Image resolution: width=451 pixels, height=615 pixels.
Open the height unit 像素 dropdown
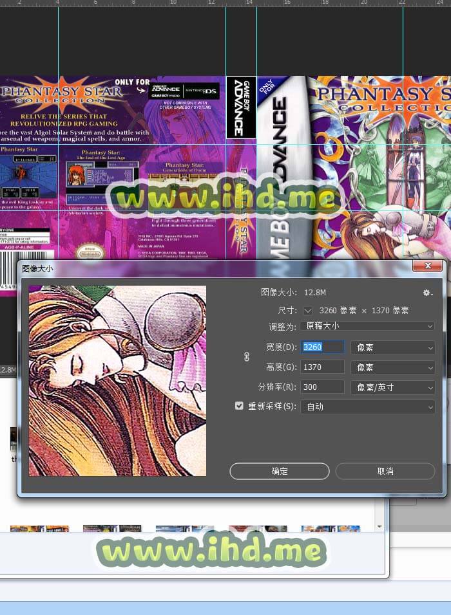(393, 367)
